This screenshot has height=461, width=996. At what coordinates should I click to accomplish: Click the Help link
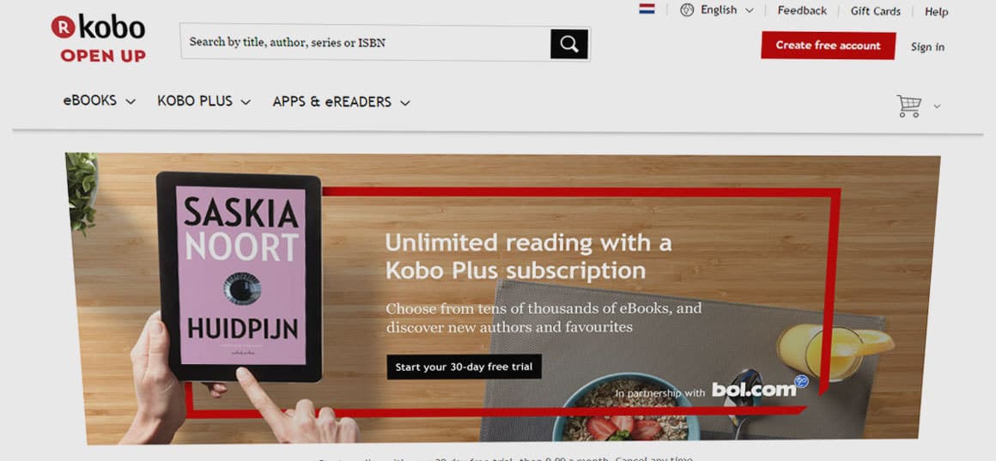click(936, 12)
